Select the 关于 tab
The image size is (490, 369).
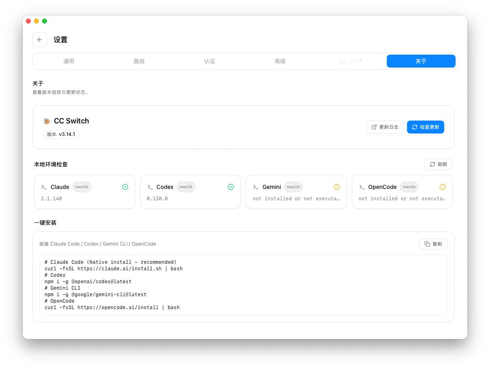(x=421, y=61)
